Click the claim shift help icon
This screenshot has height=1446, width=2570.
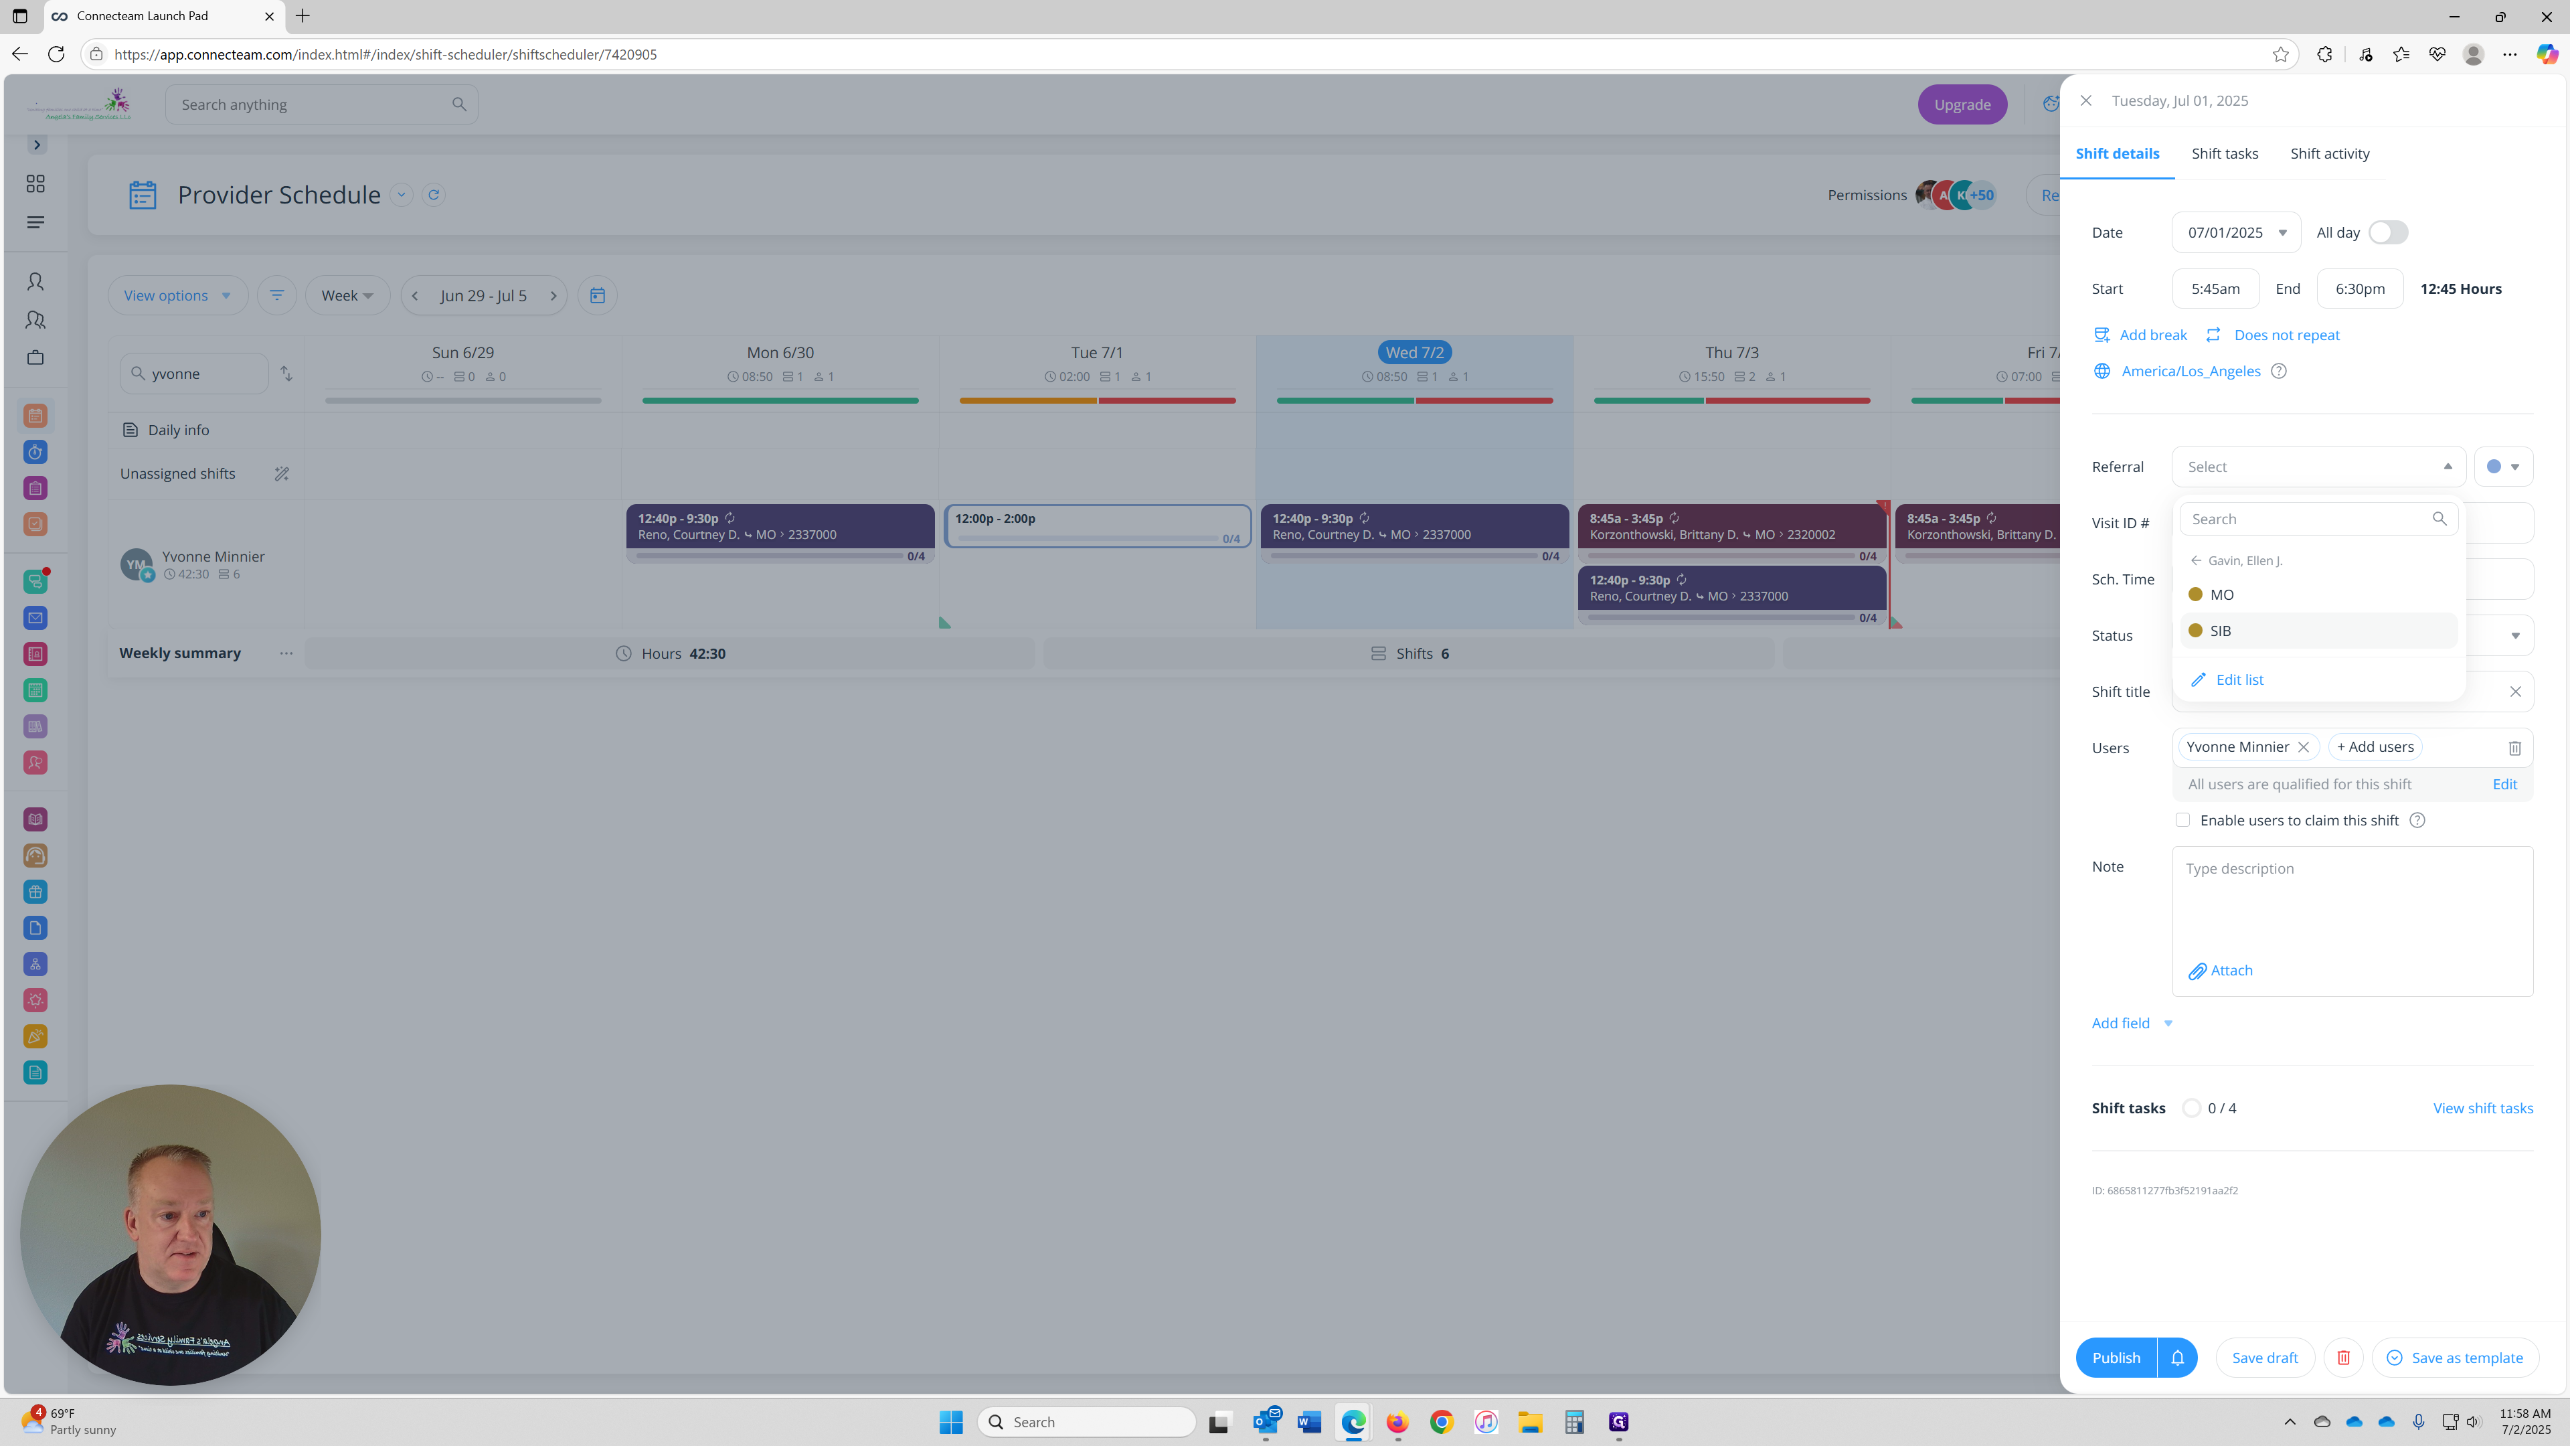click(2417, 820)
